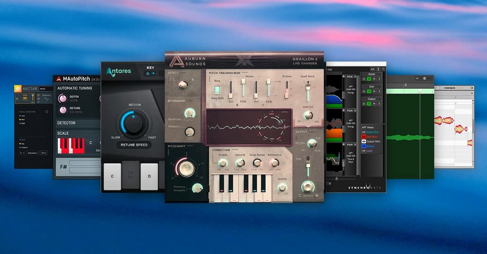Click the M button under Dub
The width and height of the screenshot is (487, 254).
coord(374,91)
